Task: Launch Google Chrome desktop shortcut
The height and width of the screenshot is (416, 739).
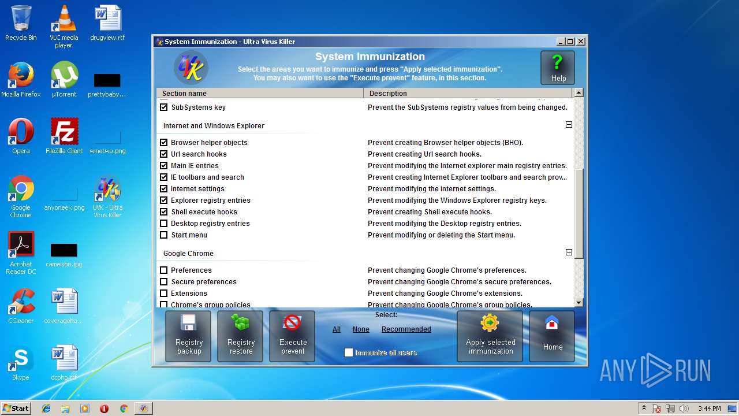Action: [x=21, y=196]
